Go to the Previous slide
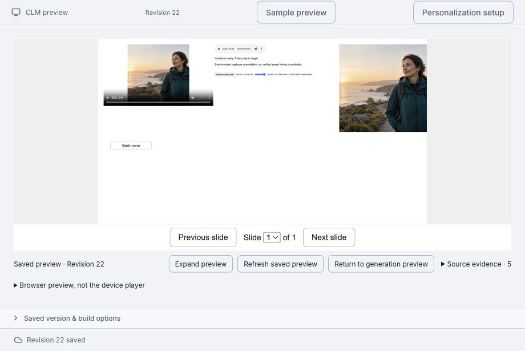The width and height of the screenshot is (525, 351). click(x=203, y=237)
